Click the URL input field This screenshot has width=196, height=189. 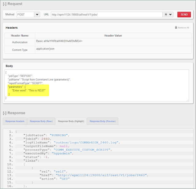point(107,15)
